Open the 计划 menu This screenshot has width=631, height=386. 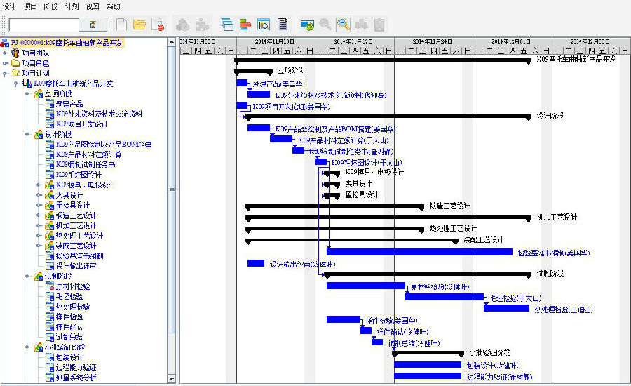pyautogui.click(x=72, y=6)
